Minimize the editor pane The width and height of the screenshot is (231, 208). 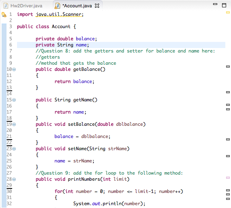215,4
